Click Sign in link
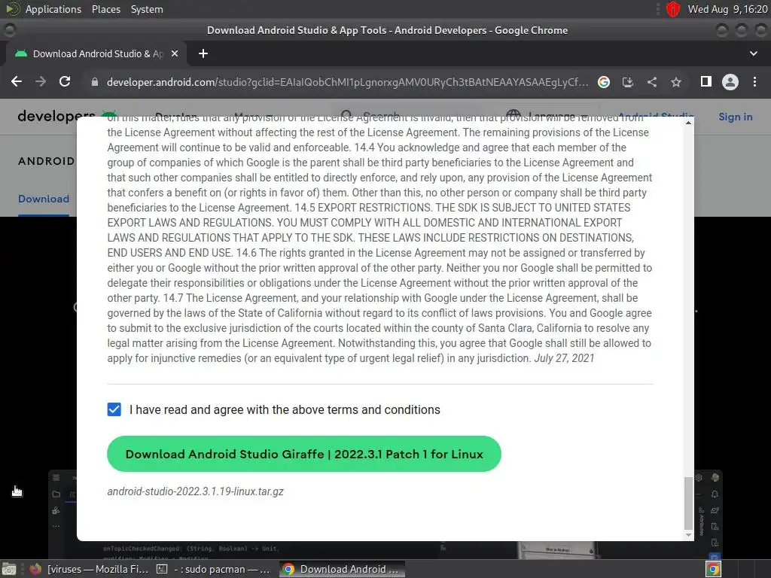The image size is (771, 578). click(x=735, y=117)
